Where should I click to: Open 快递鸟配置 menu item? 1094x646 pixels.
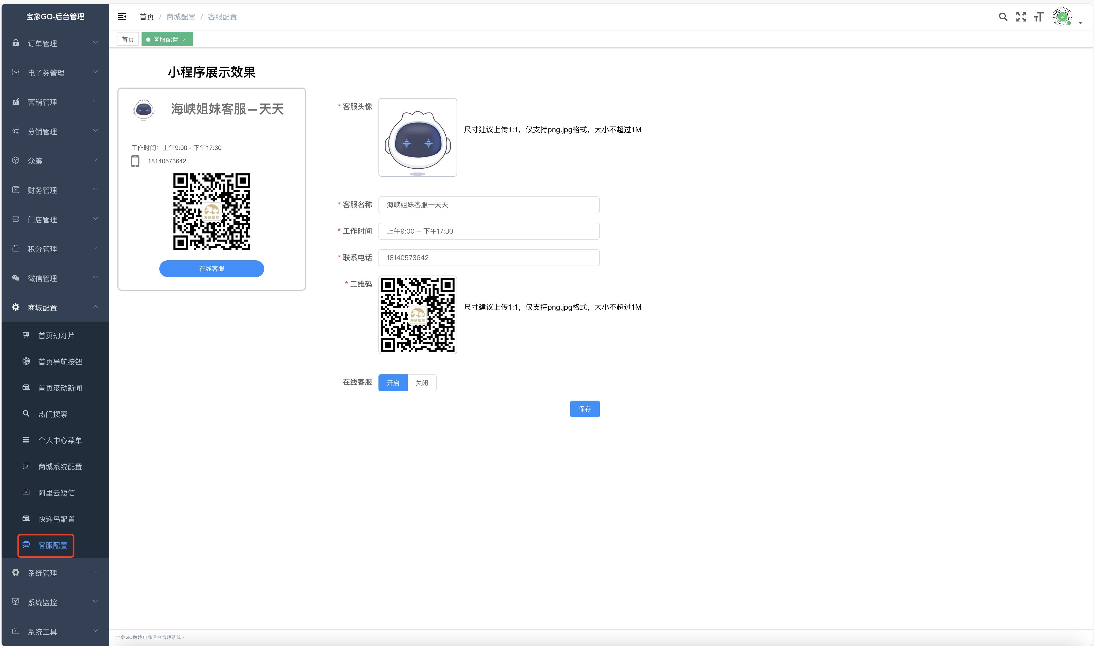56,519
